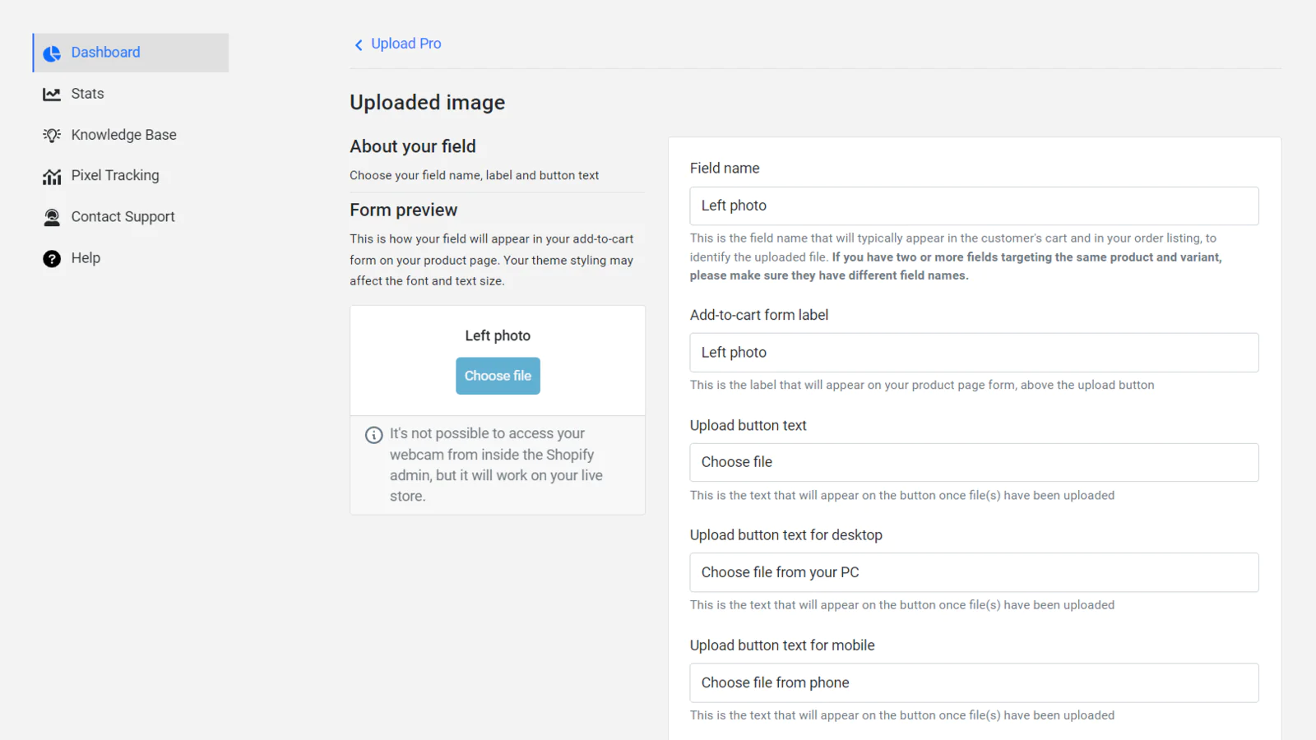The image size is (1316, 740).
Task: Click the back chevron beside Upload Pro
Action: (x=359, y=45)
